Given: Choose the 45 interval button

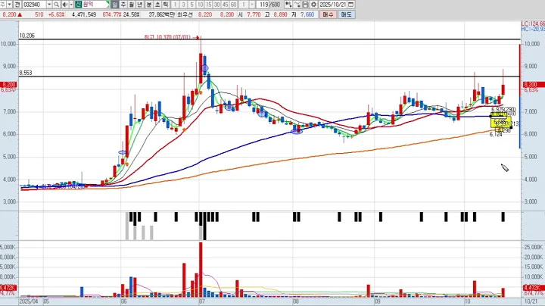Looking at the screenshot, I should point(226,5).
